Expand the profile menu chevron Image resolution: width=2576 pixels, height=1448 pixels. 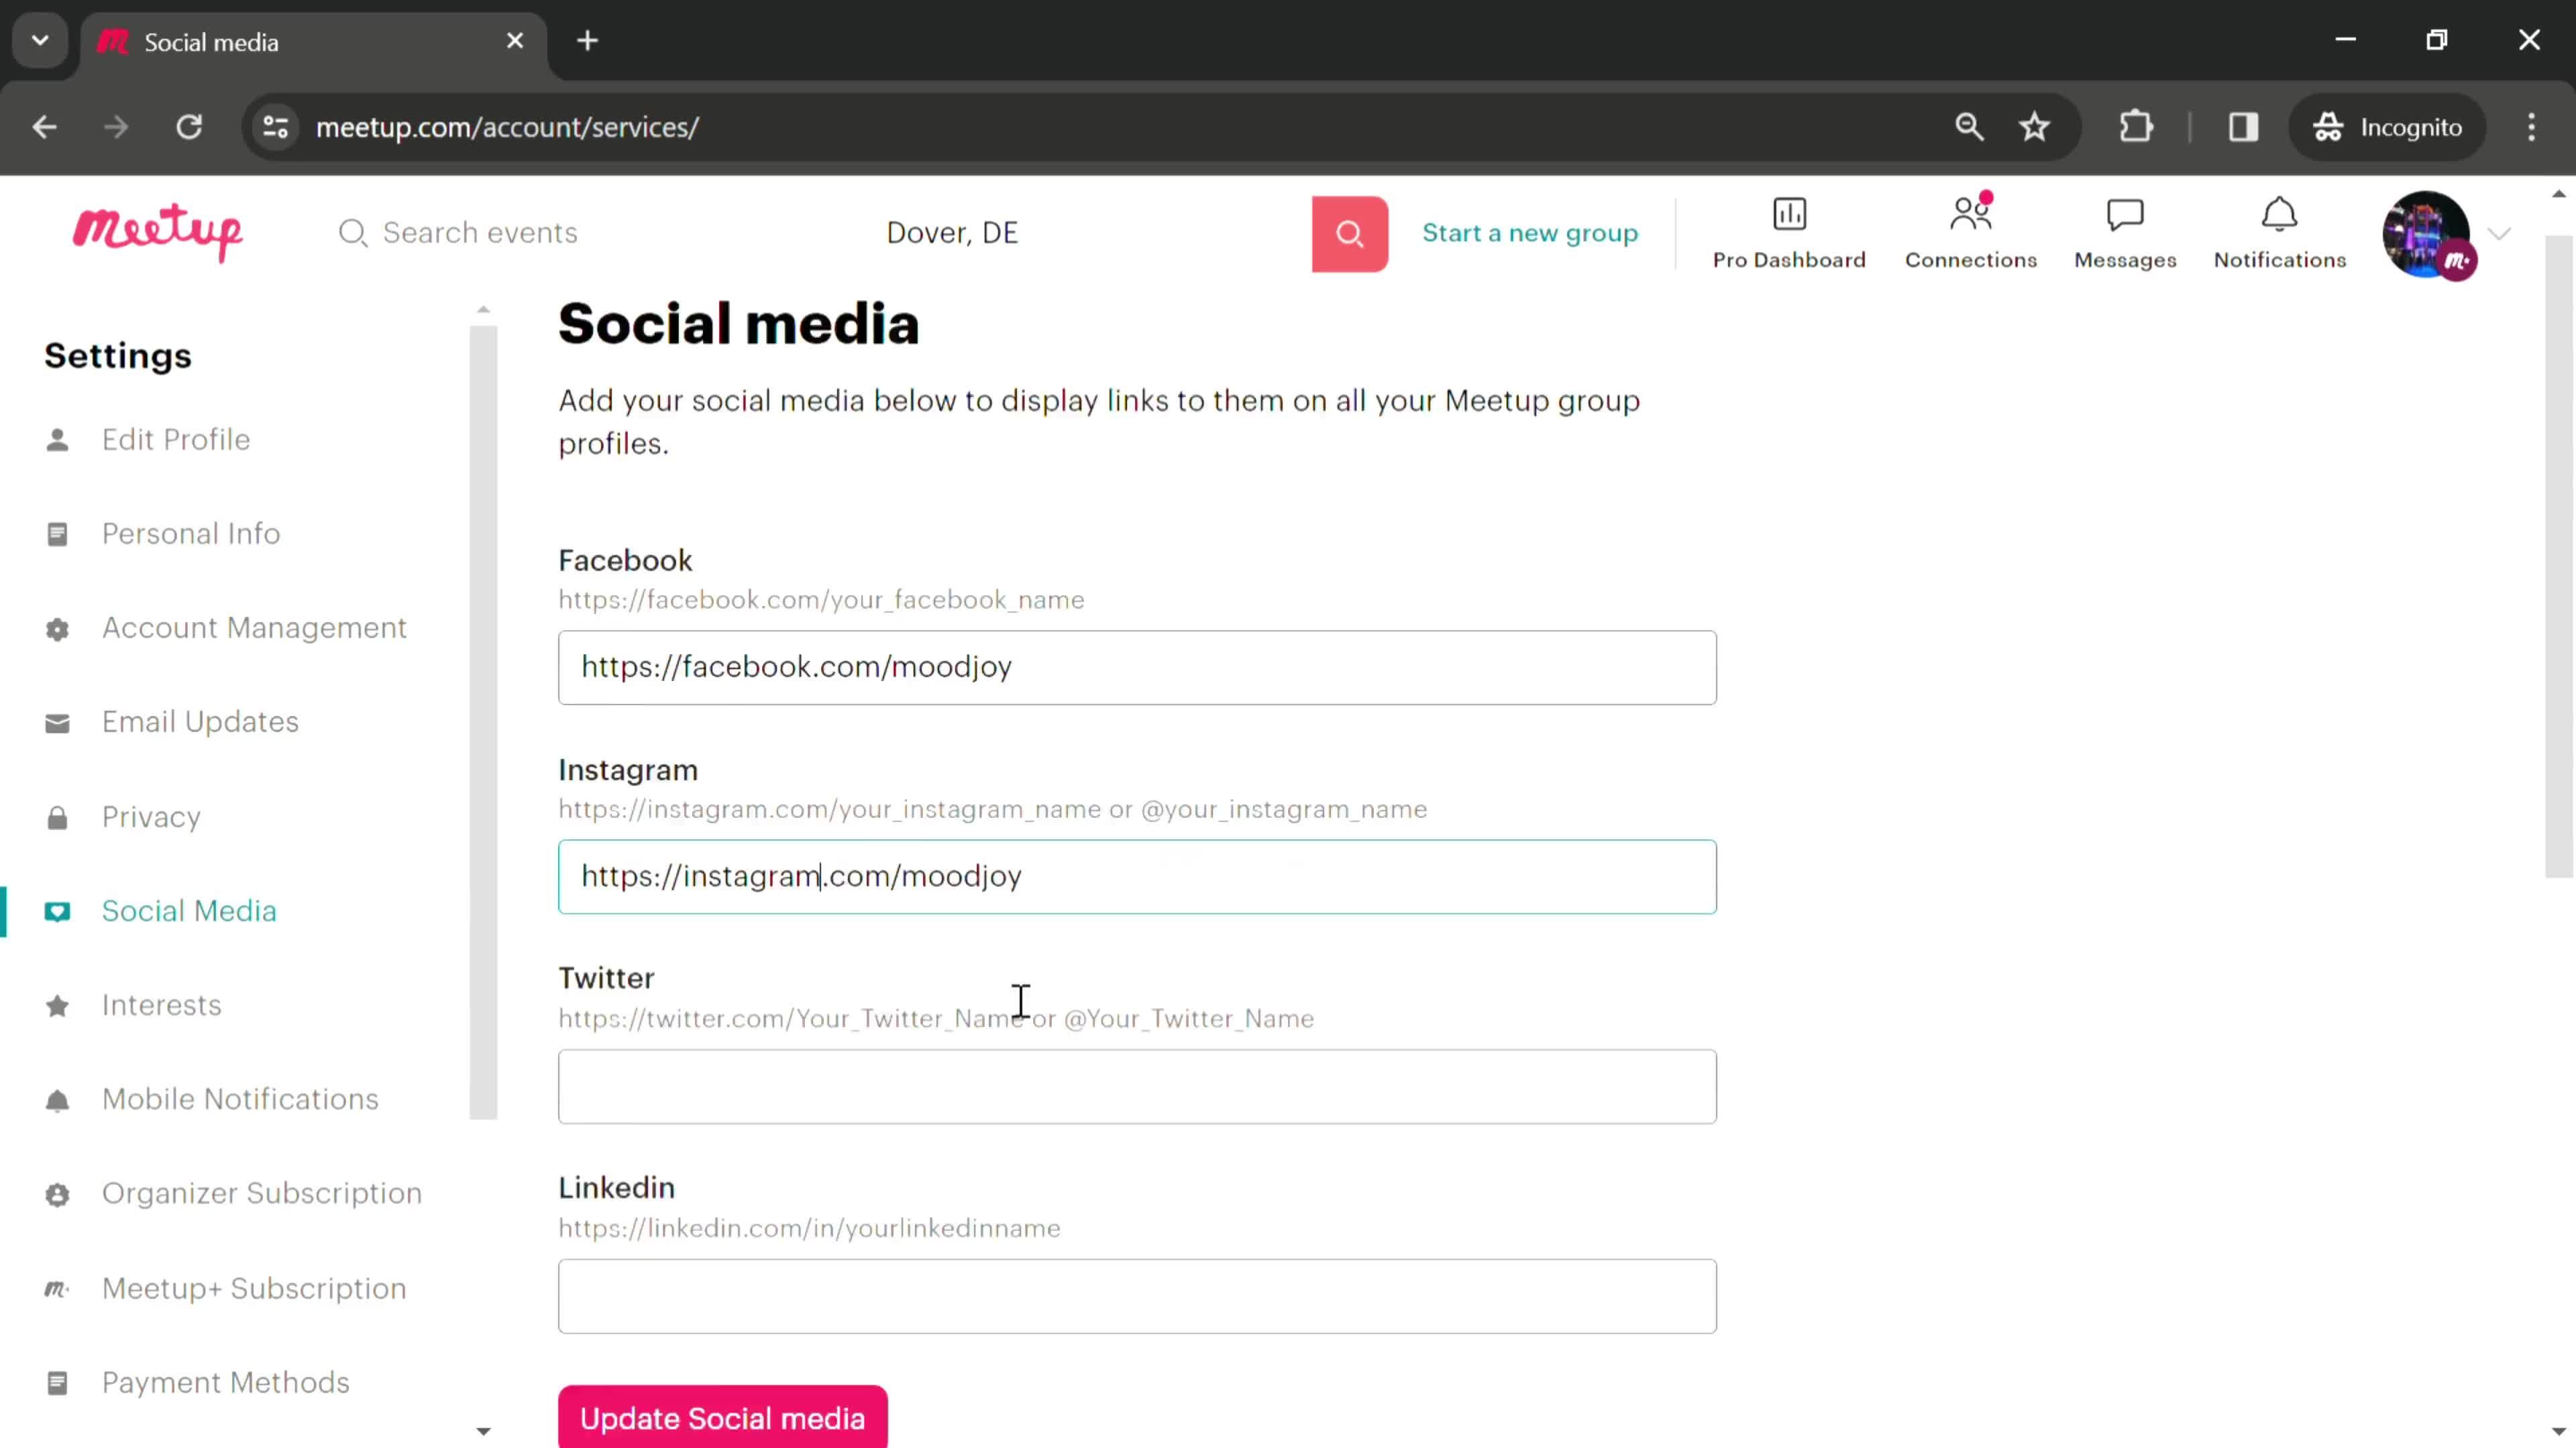(2499, 234)
